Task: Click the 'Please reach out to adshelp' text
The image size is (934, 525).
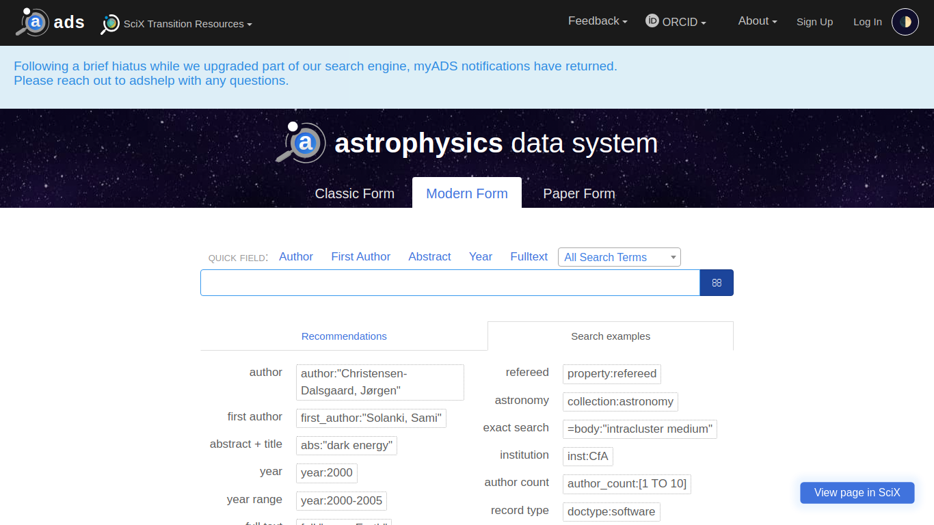Action: (x=151, y=81)
